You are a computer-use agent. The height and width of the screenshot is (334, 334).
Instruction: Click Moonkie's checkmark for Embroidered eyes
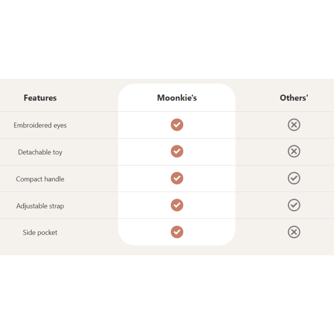tap(177, 125)
